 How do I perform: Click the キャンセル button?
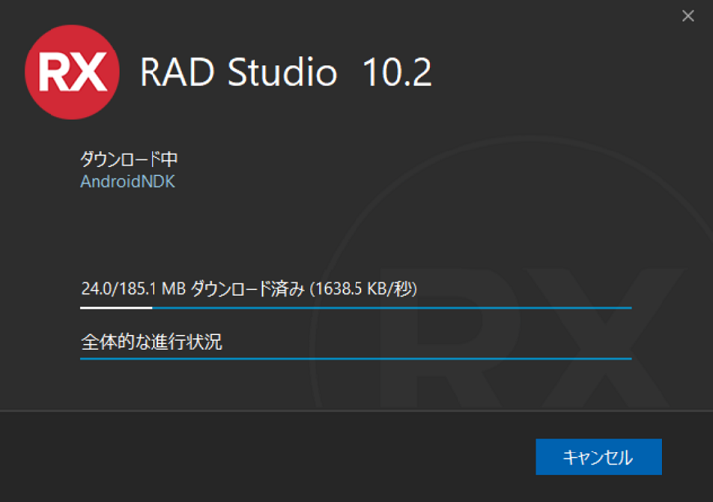pyautogui.click(x=598, y=456)
